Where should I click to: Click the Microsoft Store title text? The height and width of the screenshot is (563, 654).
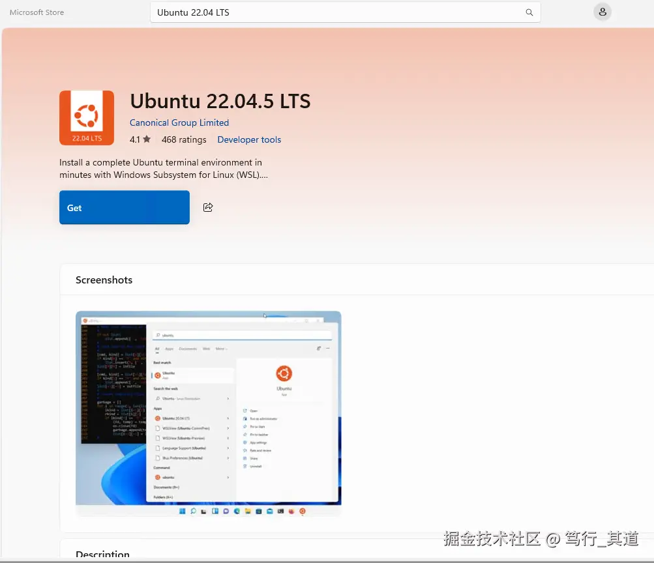click(37, 12)
